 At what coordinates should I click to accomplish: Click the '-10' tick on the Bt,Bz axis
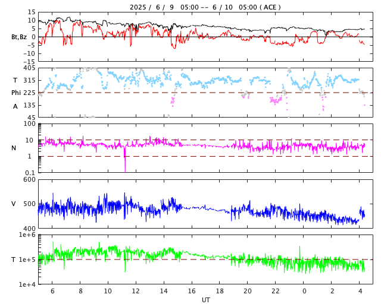[29, 53]
